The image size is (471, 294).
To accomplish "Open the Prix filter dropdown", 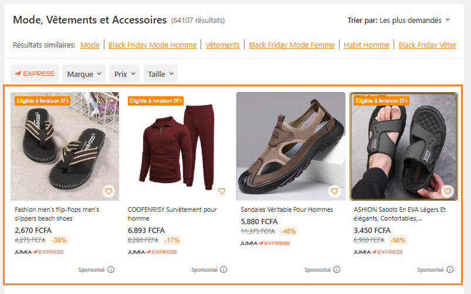I will click(x=126, y=75).
